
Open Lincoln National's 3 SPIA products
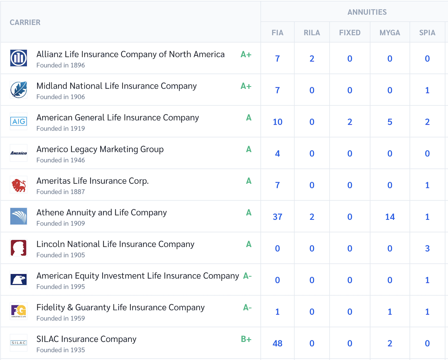[x=427, y=248]
